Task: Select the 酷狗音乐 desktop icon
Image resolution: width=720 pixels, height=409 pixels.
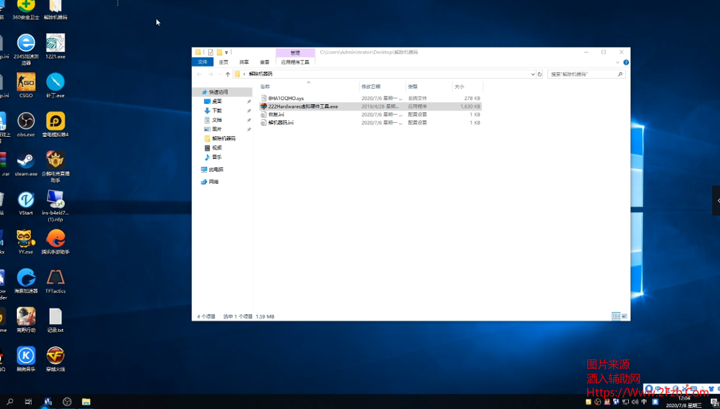Action: click(x=26, y=359)
